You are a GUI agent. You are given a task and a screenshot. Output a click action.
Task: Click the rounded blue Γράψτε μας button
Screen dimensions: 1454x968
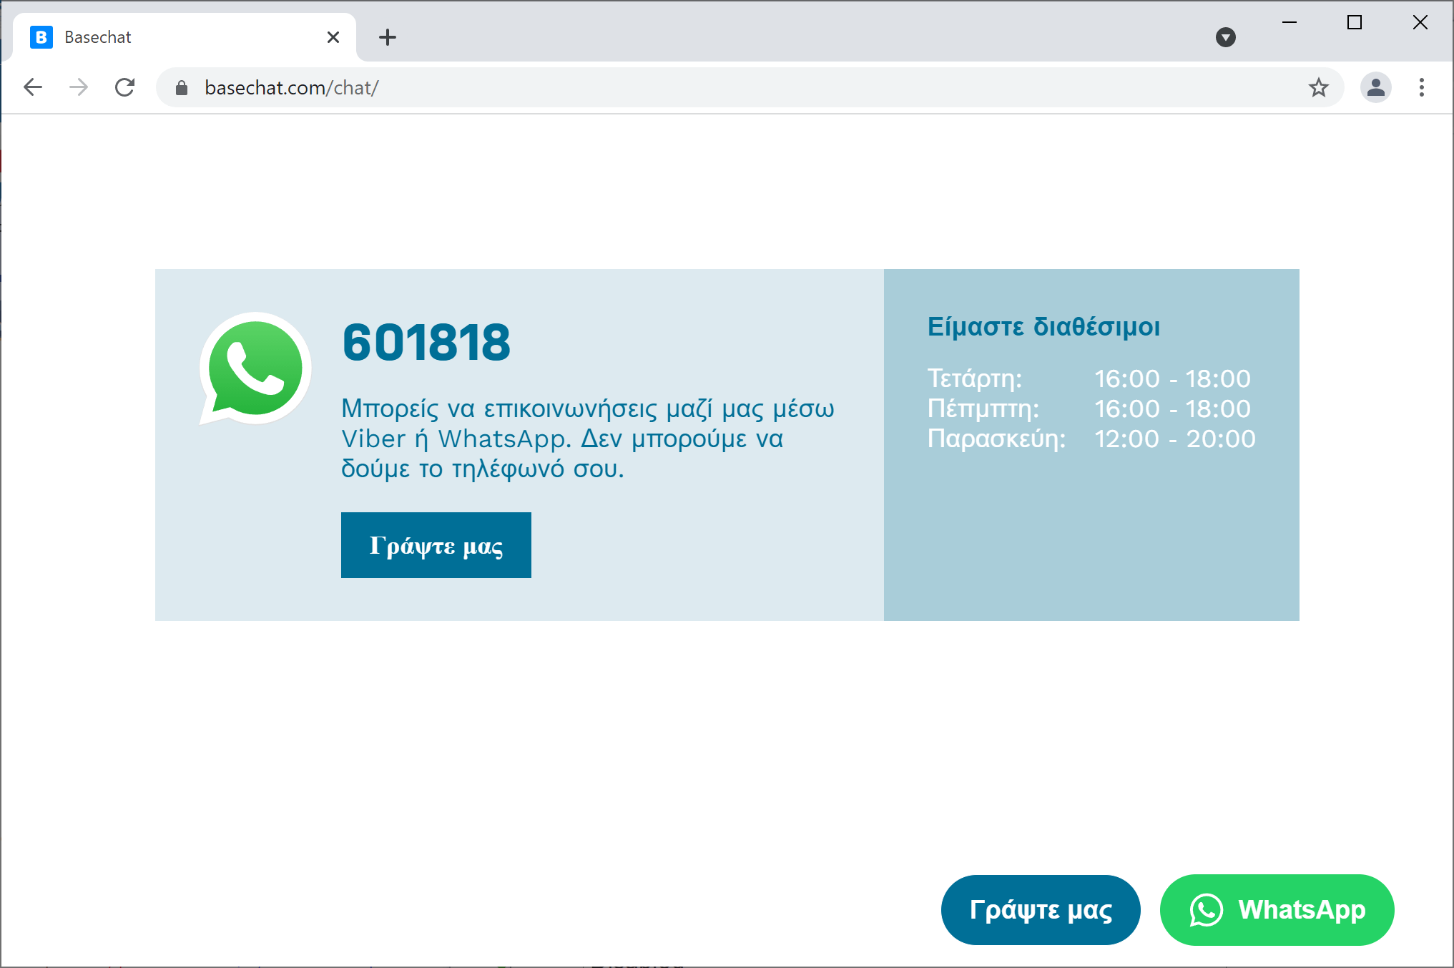1040,910
